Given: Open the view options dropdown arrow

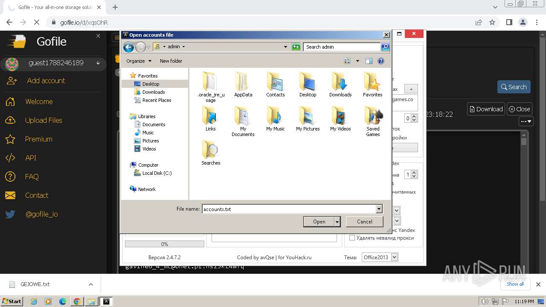Looking at the screenshot, I should tap(357, 61).
